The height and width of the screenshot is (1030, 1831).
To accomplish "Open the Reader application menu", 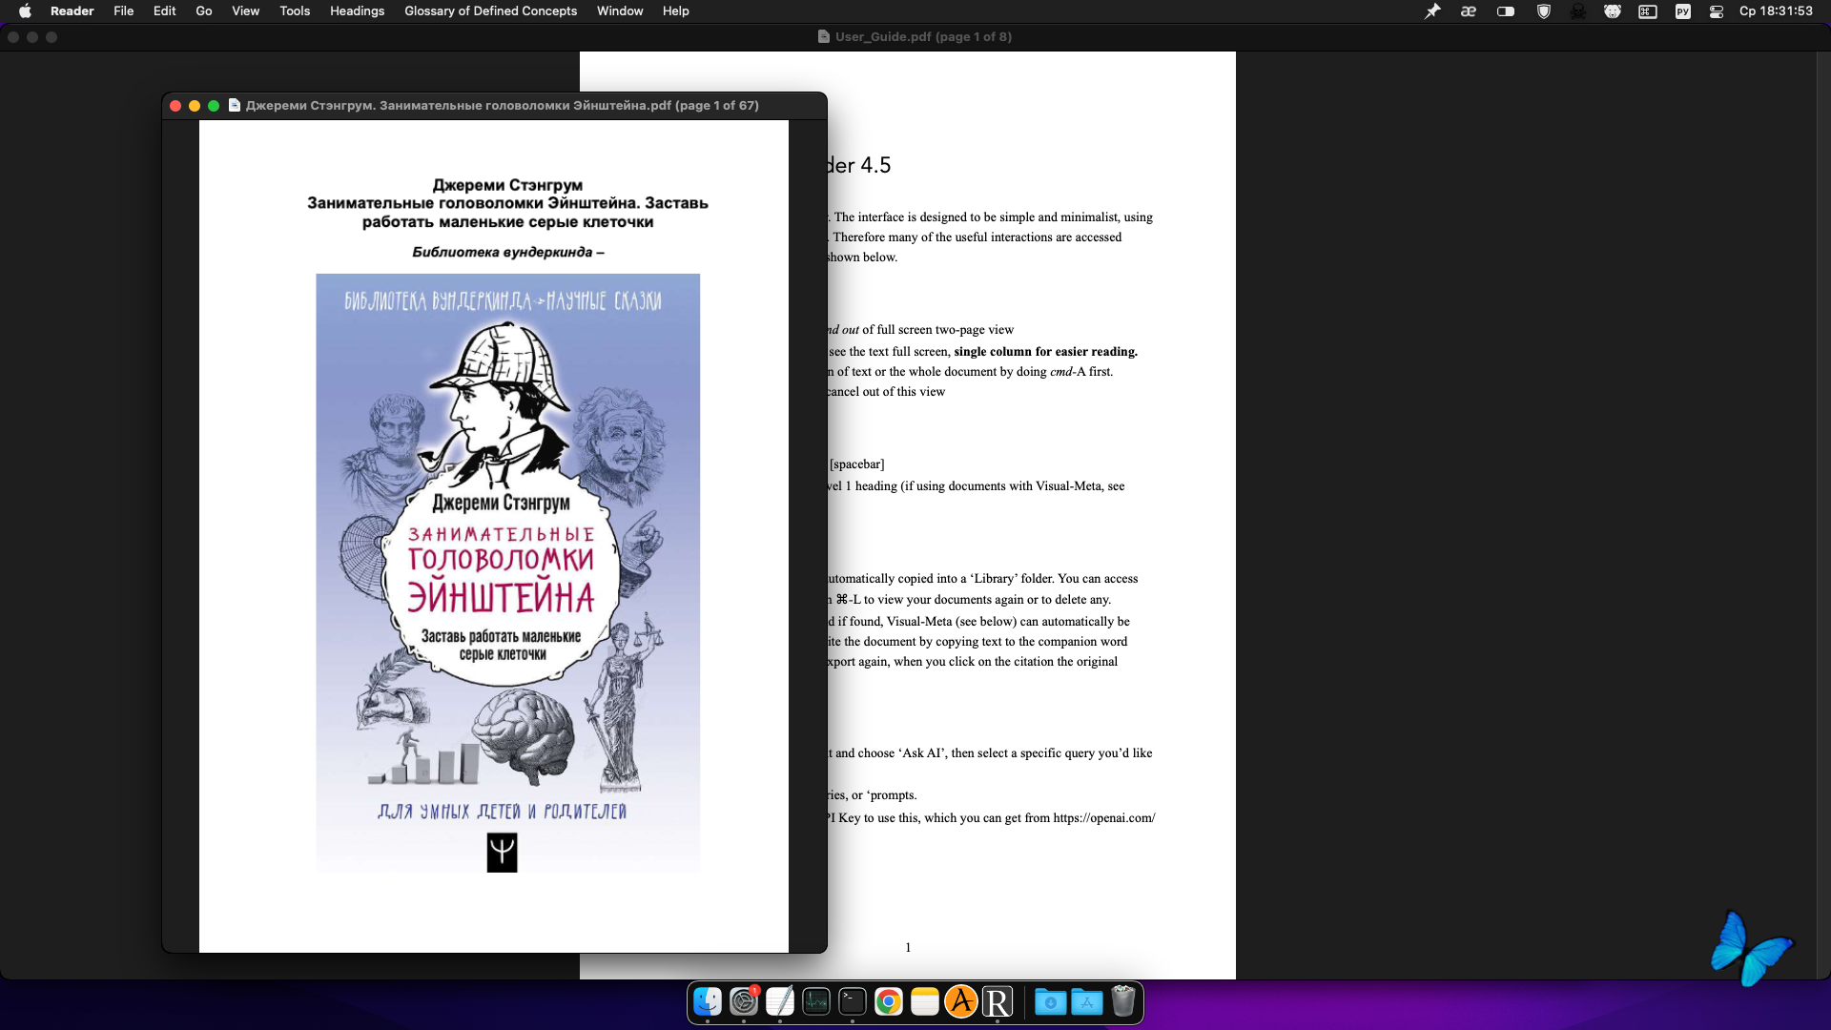I will tap(72, 11).
